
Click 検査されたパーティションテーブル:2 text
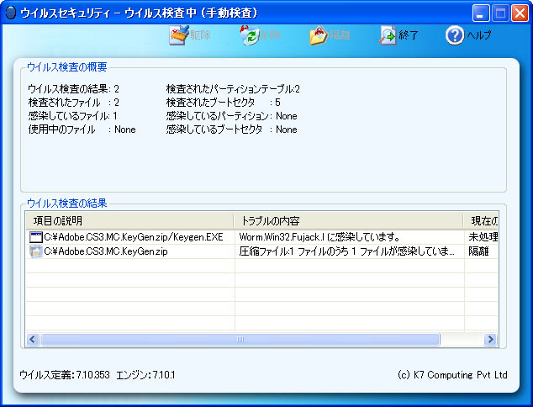233,89
